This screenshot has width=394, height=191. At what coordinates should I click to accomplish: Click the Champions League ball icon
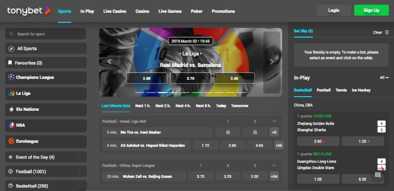coord(11,77)
